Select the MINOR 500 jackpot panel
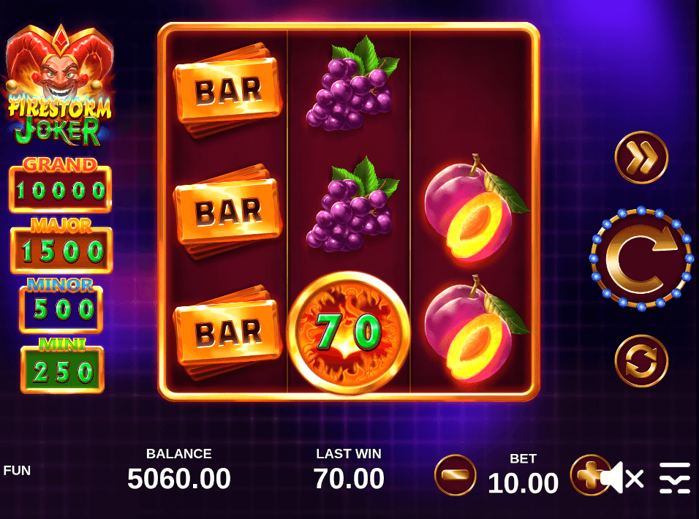The width and height of the screenshot is (699, 519). pyautogui.click(x=61, y=305)
